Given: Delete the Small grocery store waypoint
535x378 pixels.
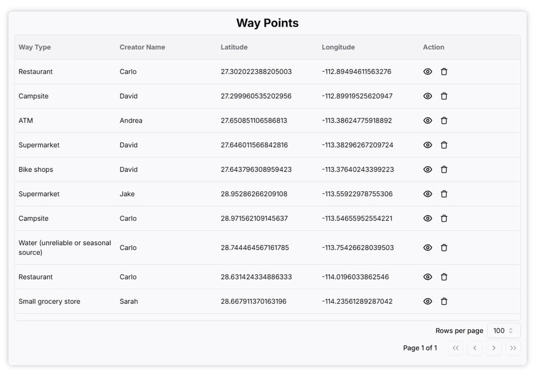Looking at the screenshot, I should (x=444, y=301).
